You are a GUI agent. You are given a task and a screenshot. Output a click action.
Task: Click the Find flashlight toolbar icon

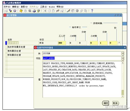(10, 11)
